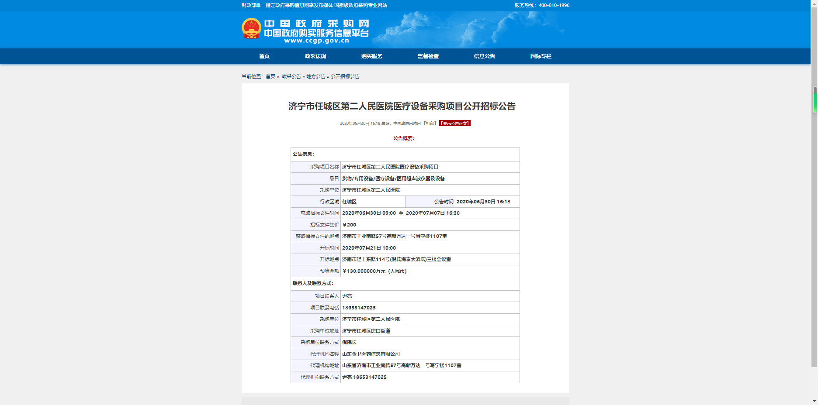Image resolution: width=818 pixels, height=405 pixels.
Task: Click the 招标文件售价 value ￥200
Action: [349, 225]
